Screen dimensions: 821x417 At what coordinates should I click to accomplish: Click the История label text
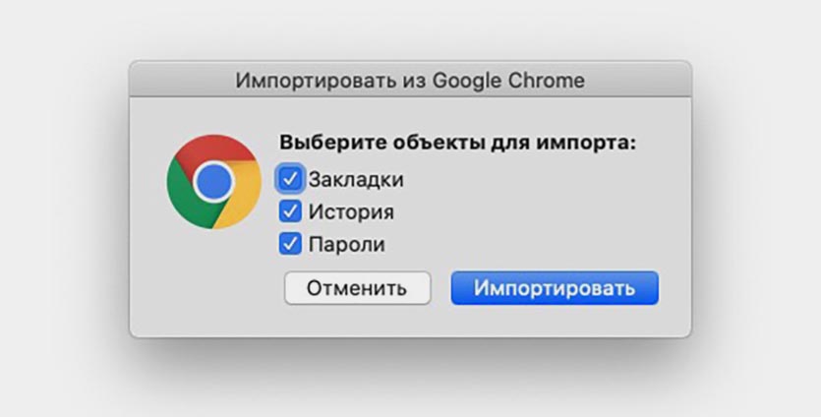click(351, 211)
